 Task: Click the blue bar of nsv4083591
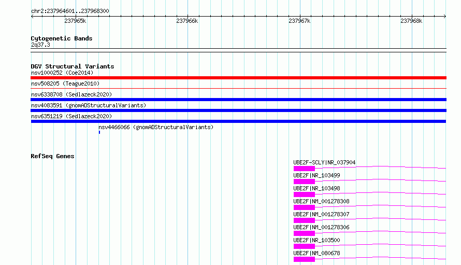click(238, 110)
